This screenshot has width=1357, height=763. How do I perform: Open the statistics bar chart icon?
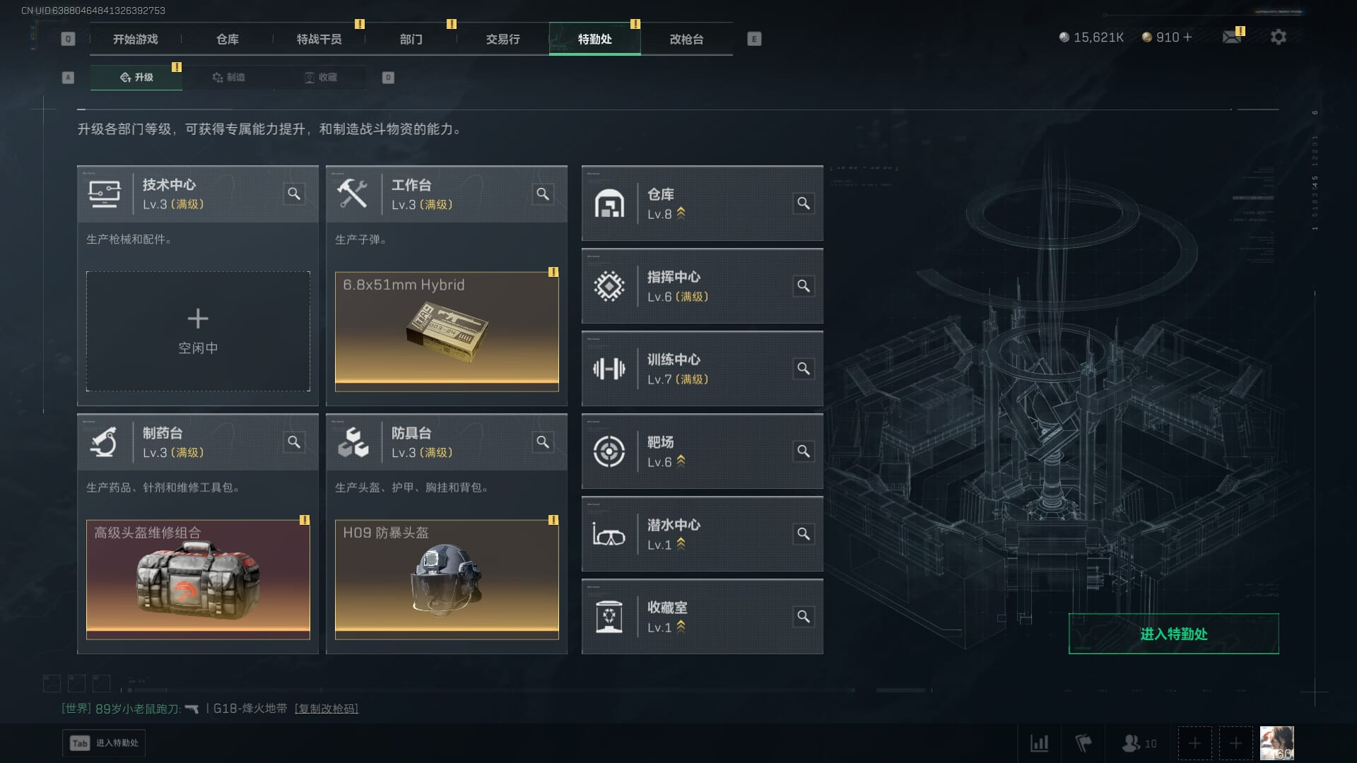click(x=1039, y=743)
